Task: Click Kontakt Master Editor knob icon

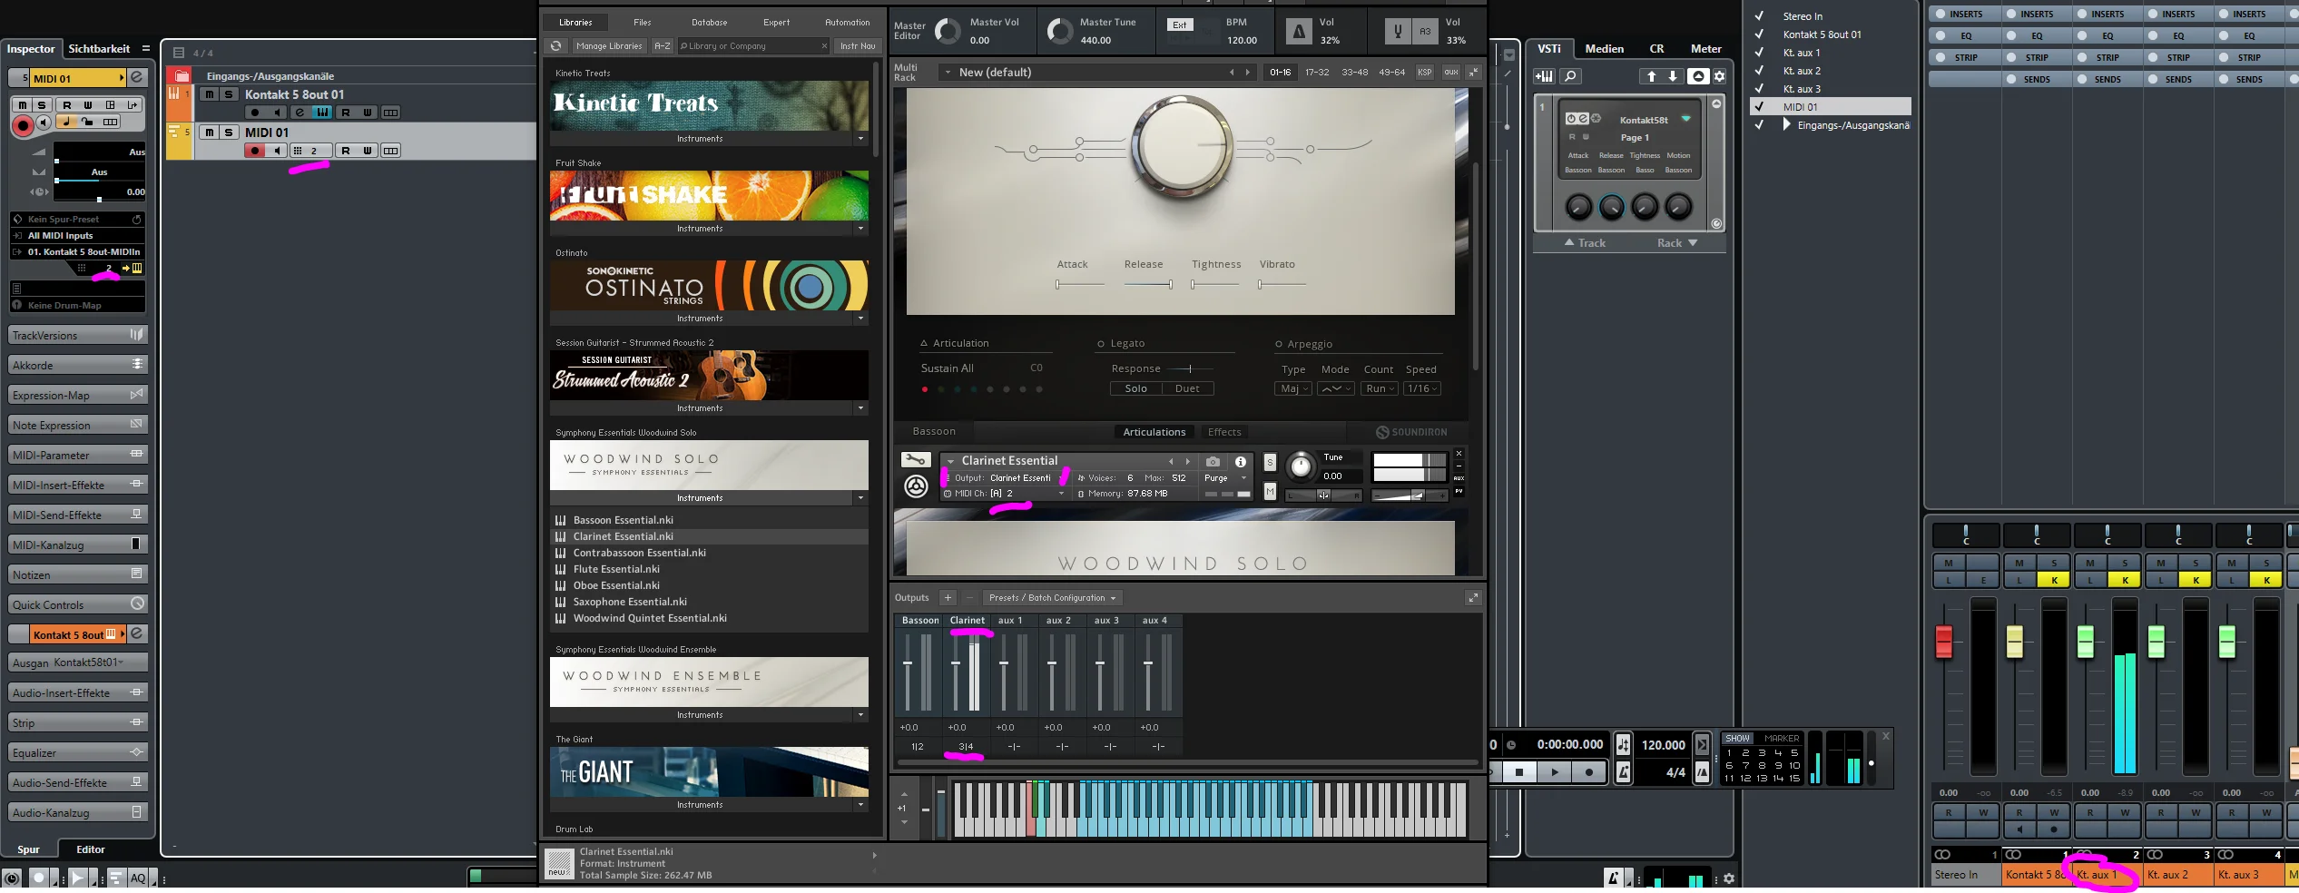Action: pyautogui.click(x=947, y=32)
